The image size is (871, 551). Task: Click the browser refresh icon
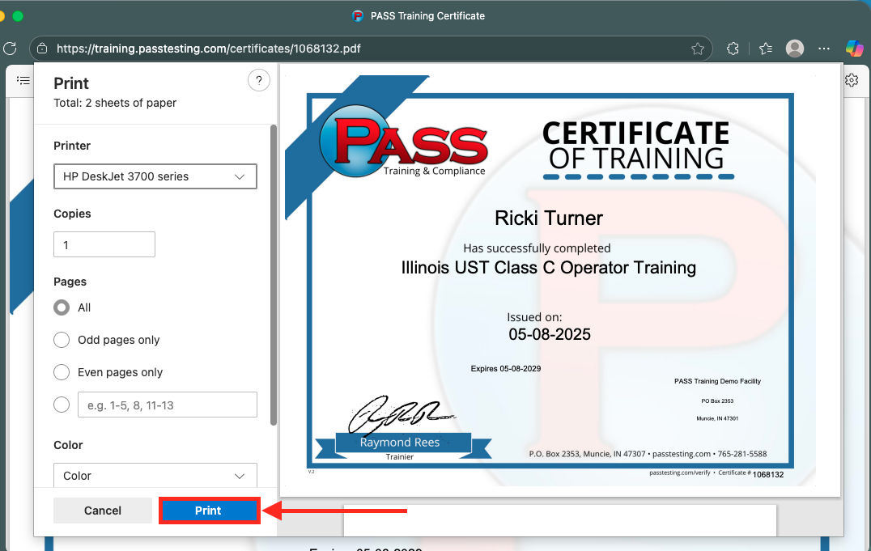tap(10, 49)
